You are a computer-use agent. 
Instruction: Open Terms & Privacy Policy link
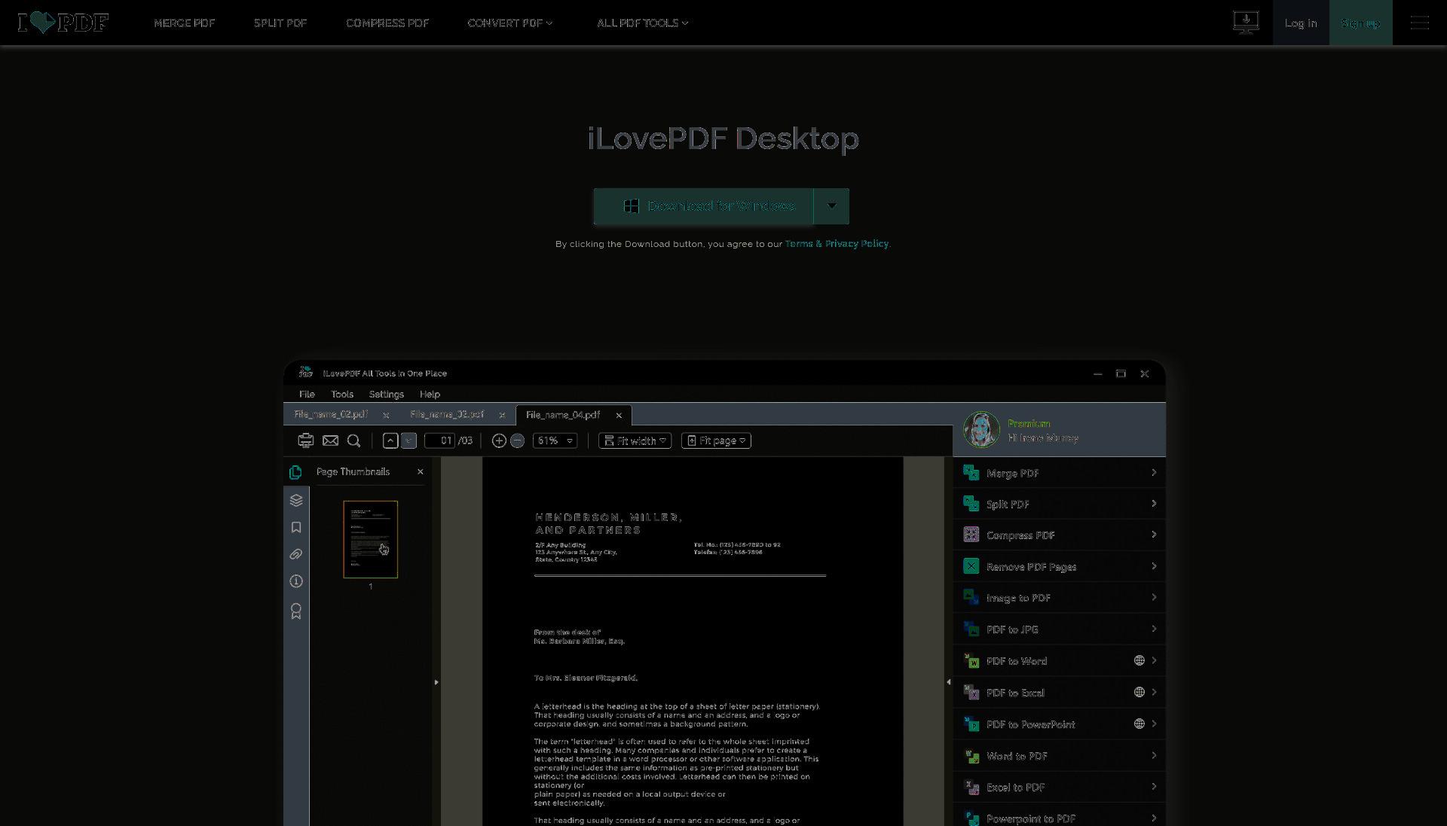click(837, 244)
